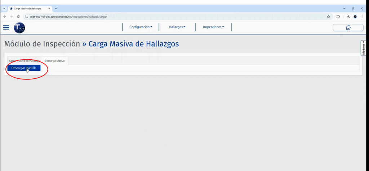
Task: Open browser extensions puzzle icon
Action: (338, 17)
